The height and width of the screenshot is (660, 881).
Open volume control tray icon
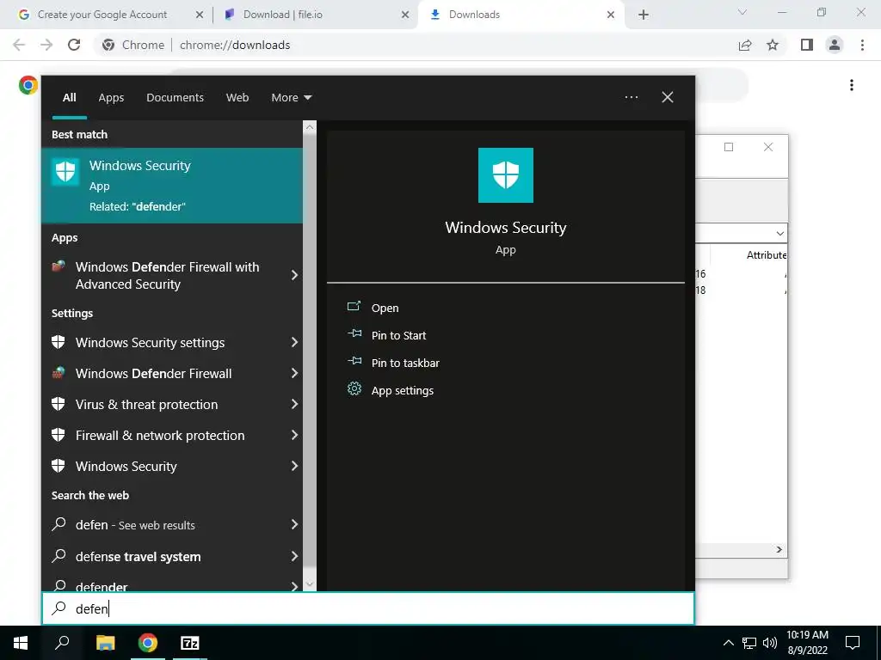[x=770, y=643]
